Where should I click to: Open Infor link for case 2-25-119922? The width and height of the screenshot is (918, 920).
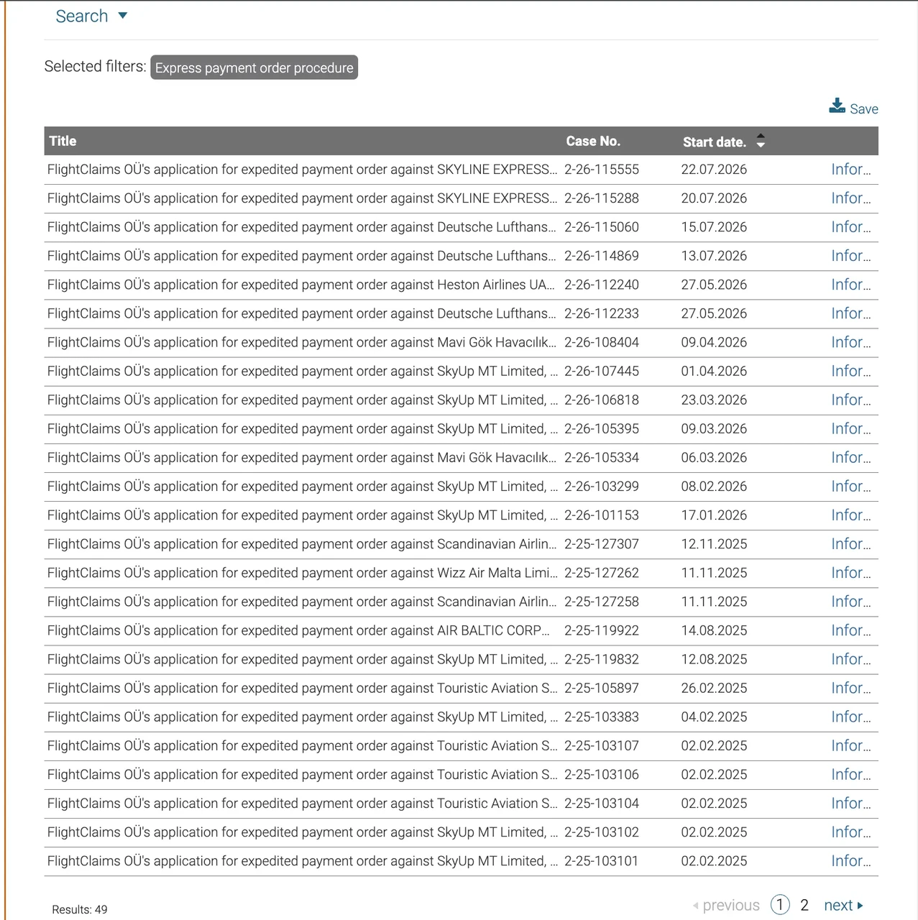click(850, 630)
